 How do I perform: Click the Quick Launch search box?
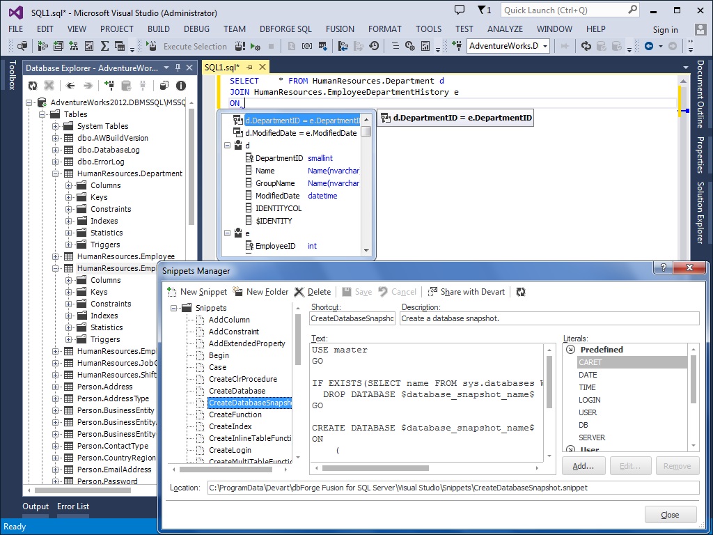click(x=570, y=10)
